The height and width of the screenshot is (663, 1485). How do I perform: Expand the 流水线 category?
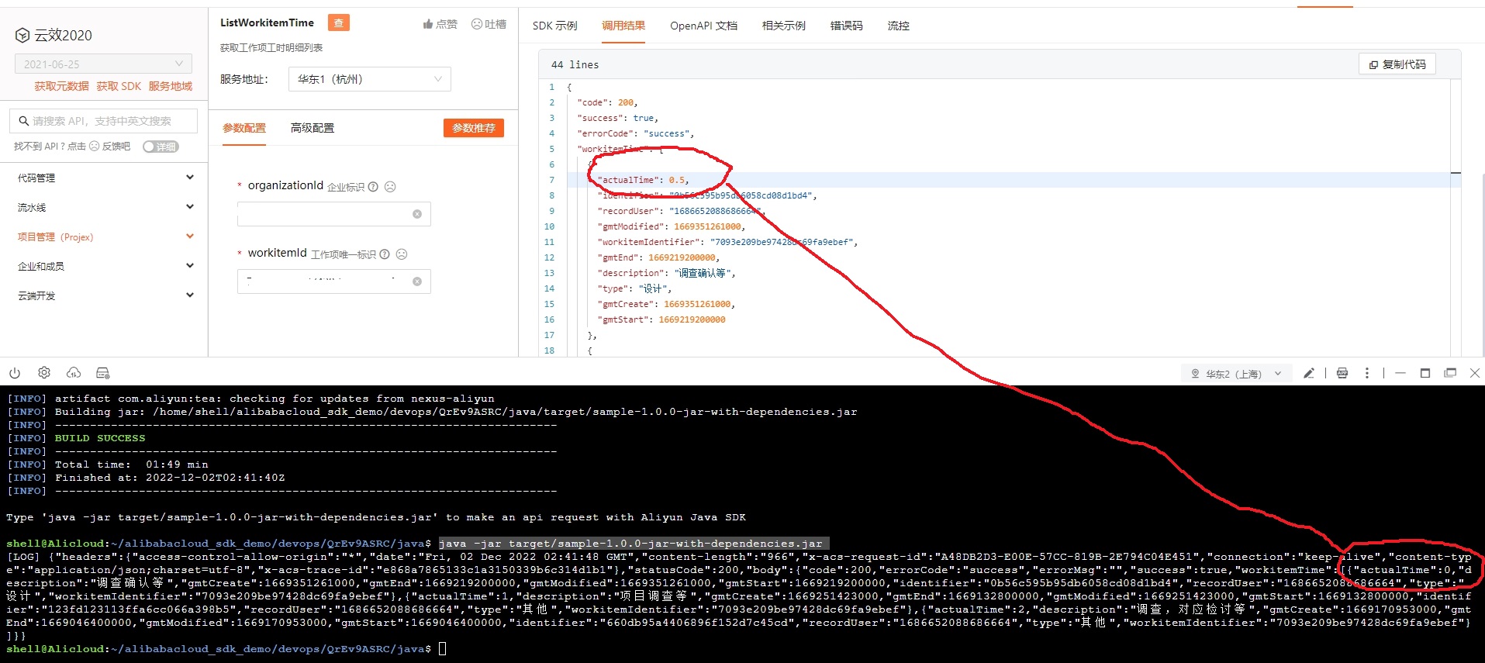104,207
